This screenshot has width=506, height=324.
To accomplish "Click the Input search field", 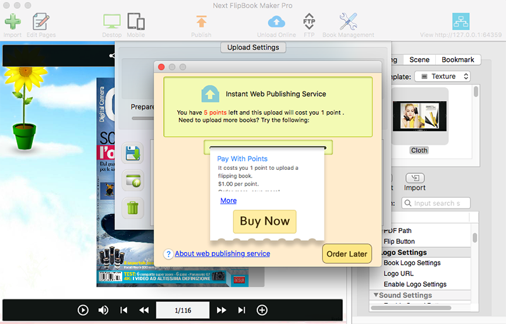I will [x=436, y=203].
